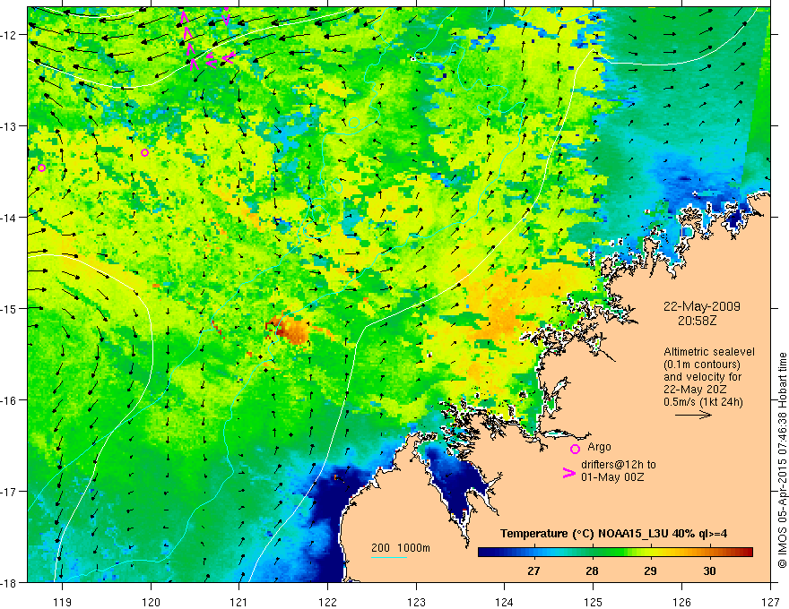Click the longitude axis label '119'

click(x=63, y=602)
